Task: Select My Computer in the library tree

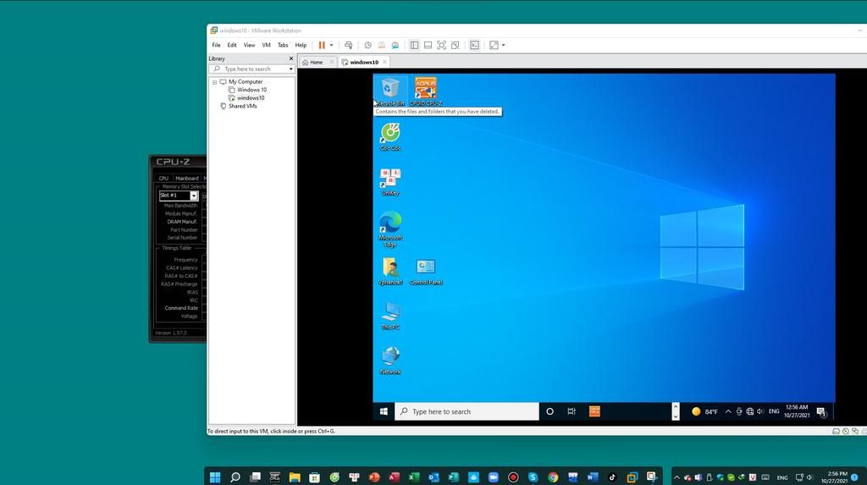Action: point(246,82)
